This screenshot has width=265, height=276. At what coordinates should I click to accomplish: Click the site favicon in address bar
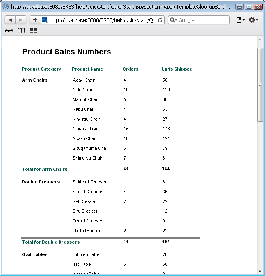coord(45,20)
